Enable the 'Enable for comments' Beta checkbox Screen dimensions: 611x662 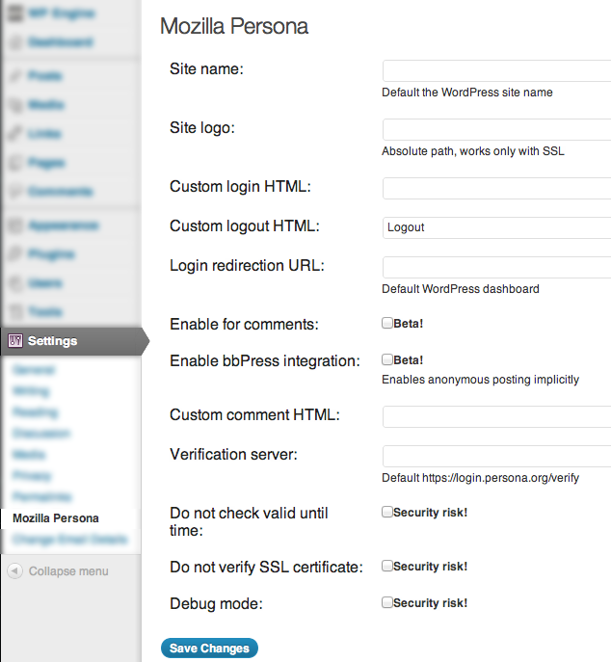tap(387, 324)
